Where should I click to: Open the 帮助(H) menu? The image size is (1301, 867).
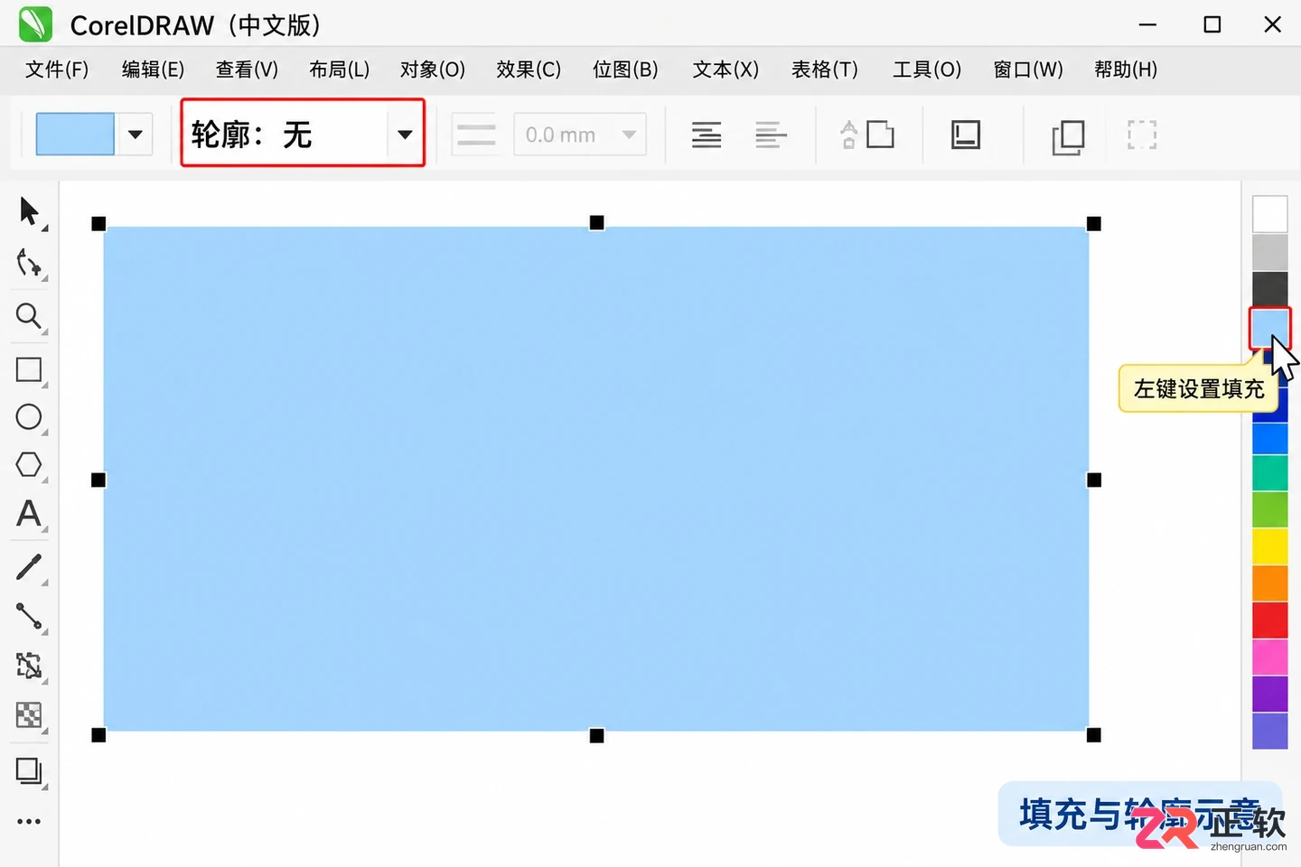click(1126, 70)
